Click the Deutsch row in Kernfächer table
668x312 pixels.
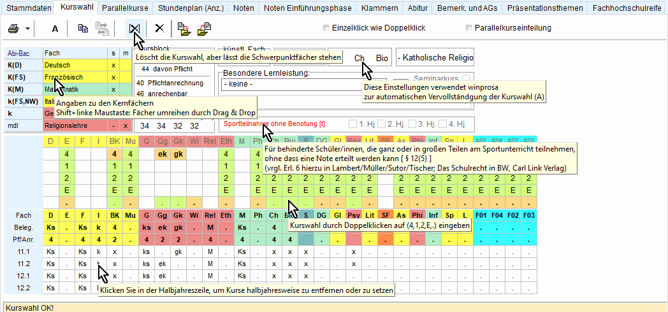tap(70, 65)
